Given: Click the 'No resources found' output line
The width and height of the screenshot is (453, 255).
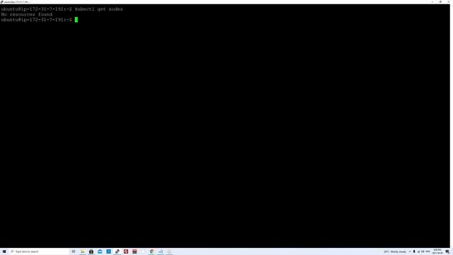Looking at the screenshot, I should coord(27,14).
